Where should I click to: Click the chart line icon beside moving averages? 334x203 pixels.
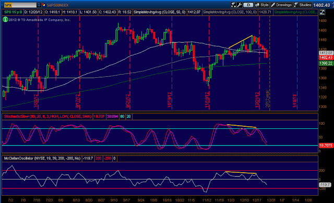(x=322, y=12)
